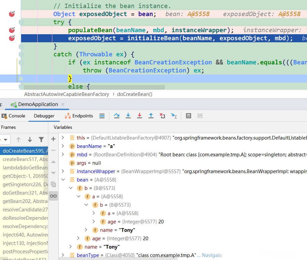This screenshot has width=307, height=260.
Task: Click the Run to Cursor icon
Action: coord(174,116)
